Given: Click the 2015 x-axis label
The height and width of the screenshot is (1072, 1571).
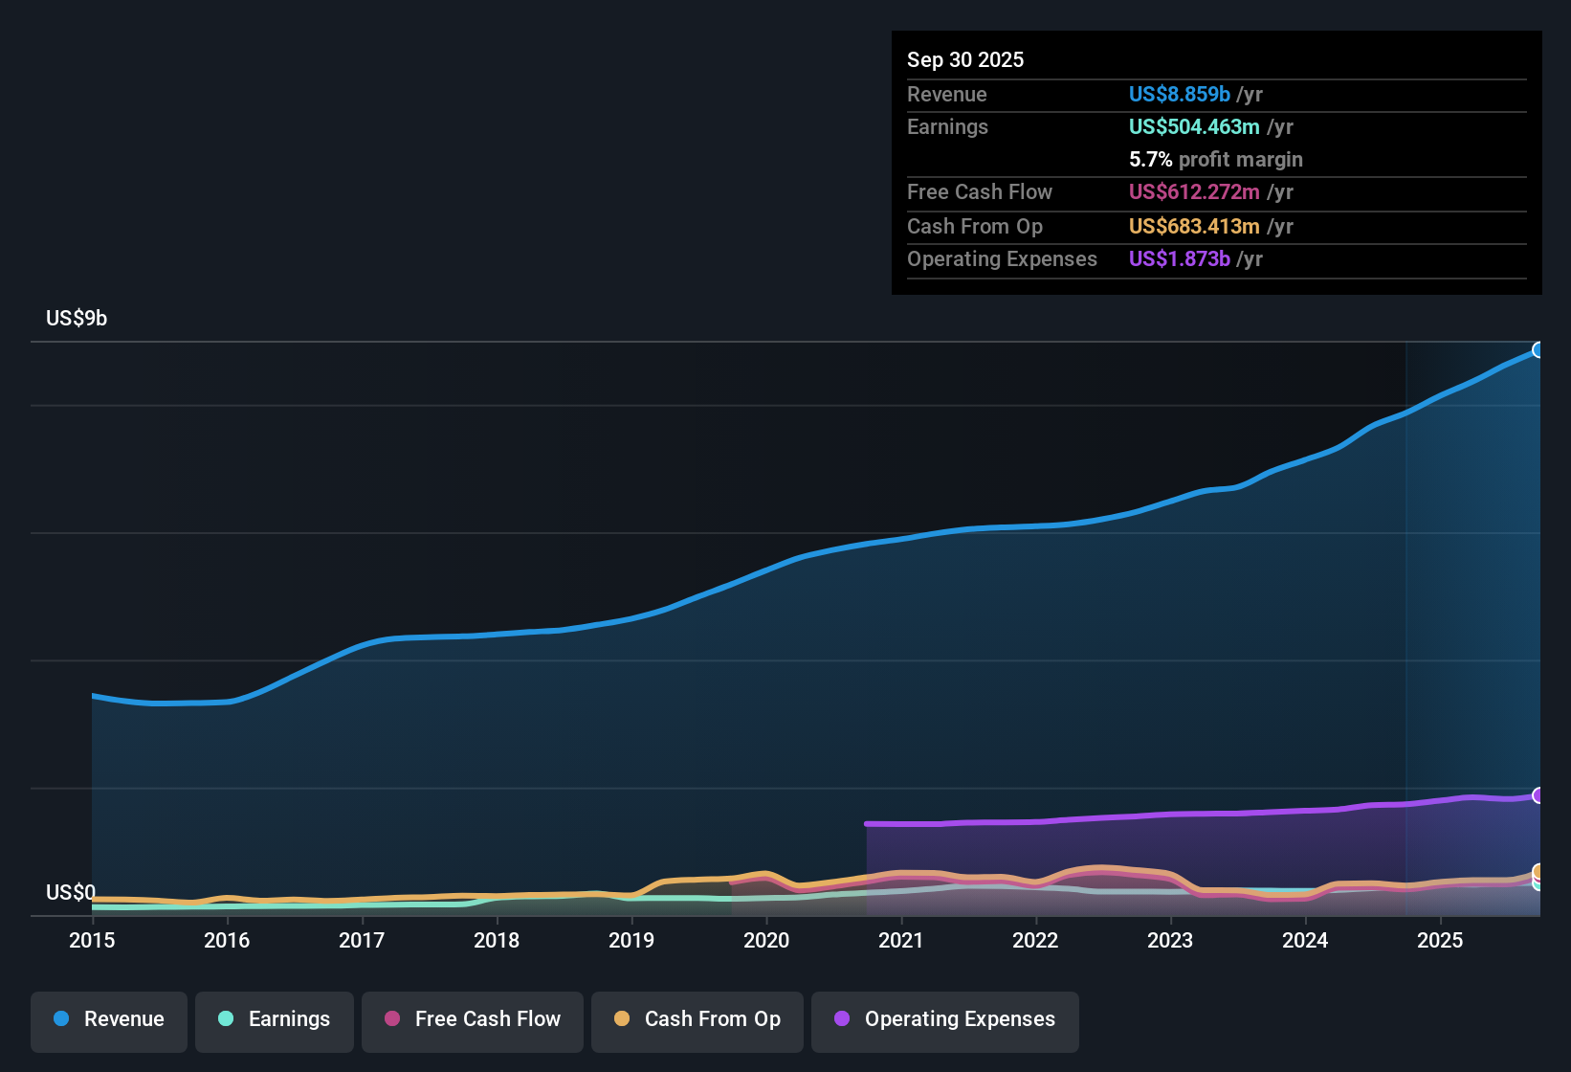Looking at the screenshot, I should 92,941.
